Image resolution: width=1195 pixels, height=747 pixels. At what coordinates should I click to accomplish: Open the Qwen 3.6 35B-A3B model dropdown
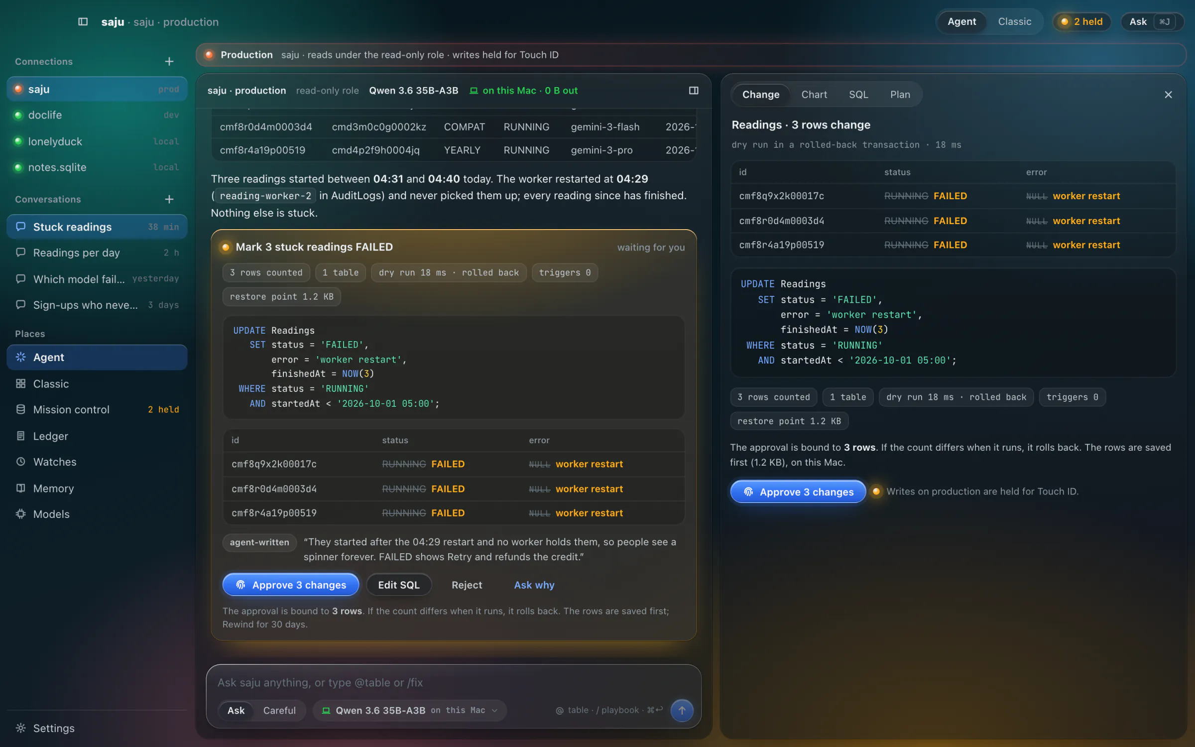point(410,710)
